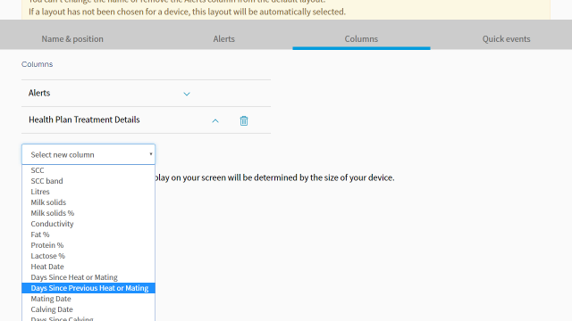The width and height of the screenshot is (572, 321).
Task: Choose the SCC band option
Action: [x=88, y=181]
